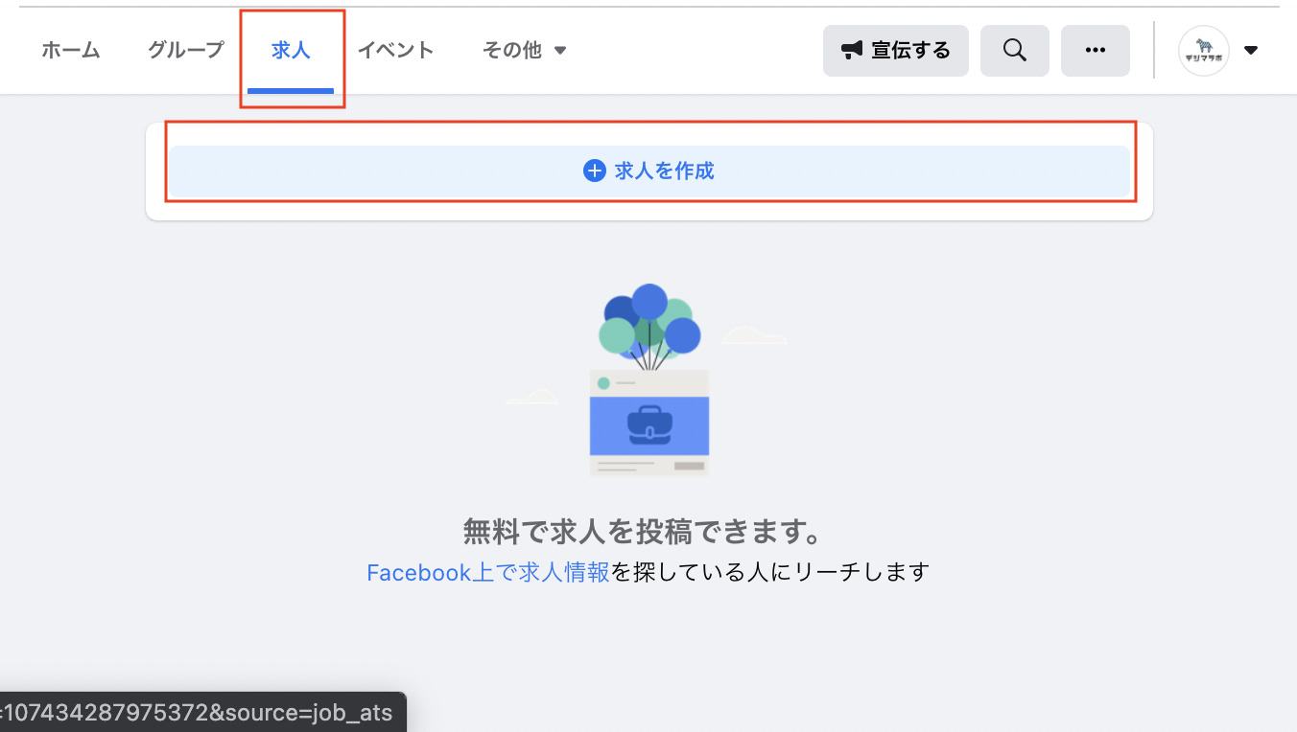Image resolution: width=1297 pixels, height=732 pixels.
Task: Switch to the グループ tab
Action: point(185,51)
